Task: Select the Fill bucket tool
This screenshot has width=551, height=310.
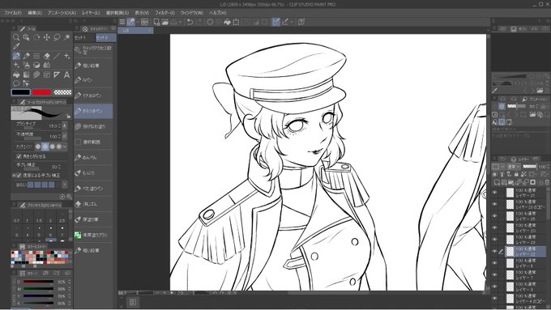Action: 16,74
